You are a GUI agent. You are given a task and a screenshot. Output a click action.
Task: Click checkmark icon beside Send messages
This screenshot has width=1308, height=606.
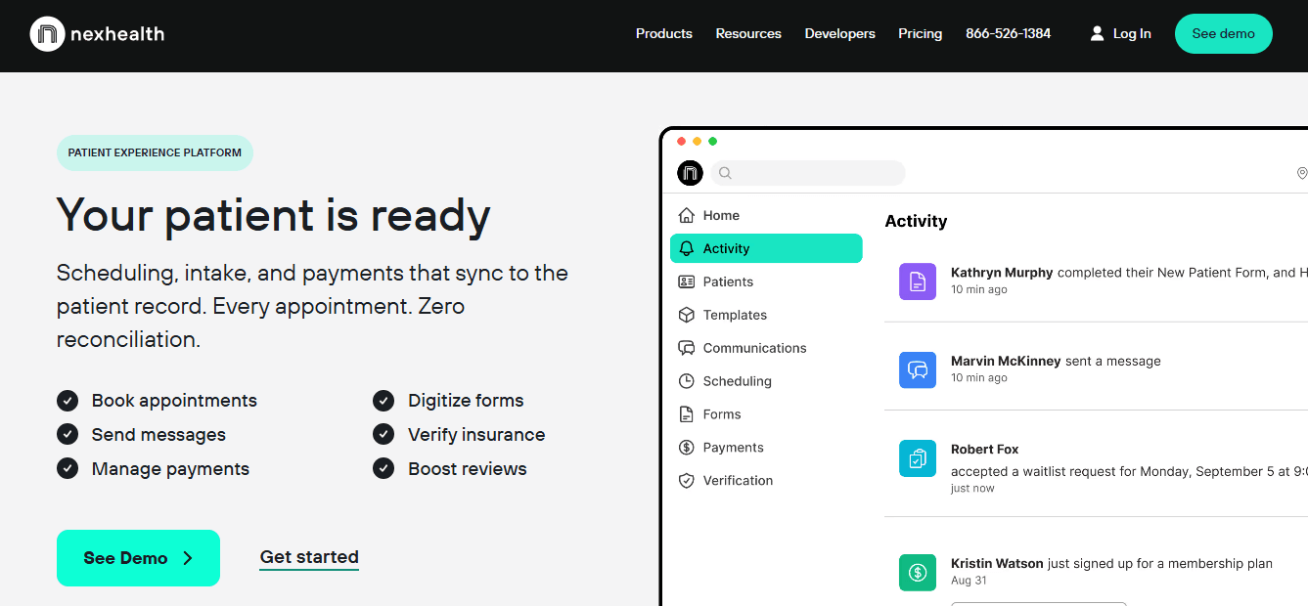(68, 434)
